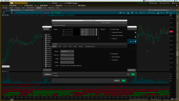179x101 pixels.
Task: Open Flexible Grid view
Action: click(16, 10)
